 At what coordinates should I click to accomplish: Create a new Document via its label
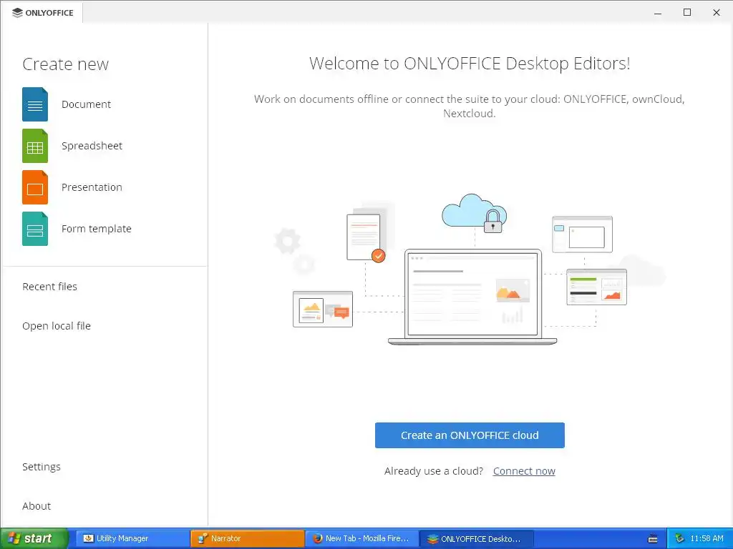(x=86, y=104)
